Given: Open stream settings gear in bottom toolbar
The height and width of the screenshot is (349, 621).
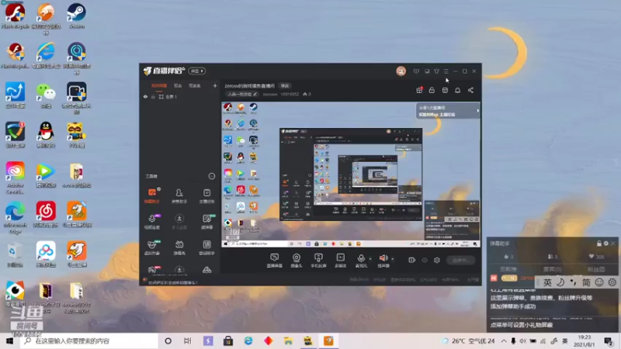Looking at the screenshot, I should 437,260.
